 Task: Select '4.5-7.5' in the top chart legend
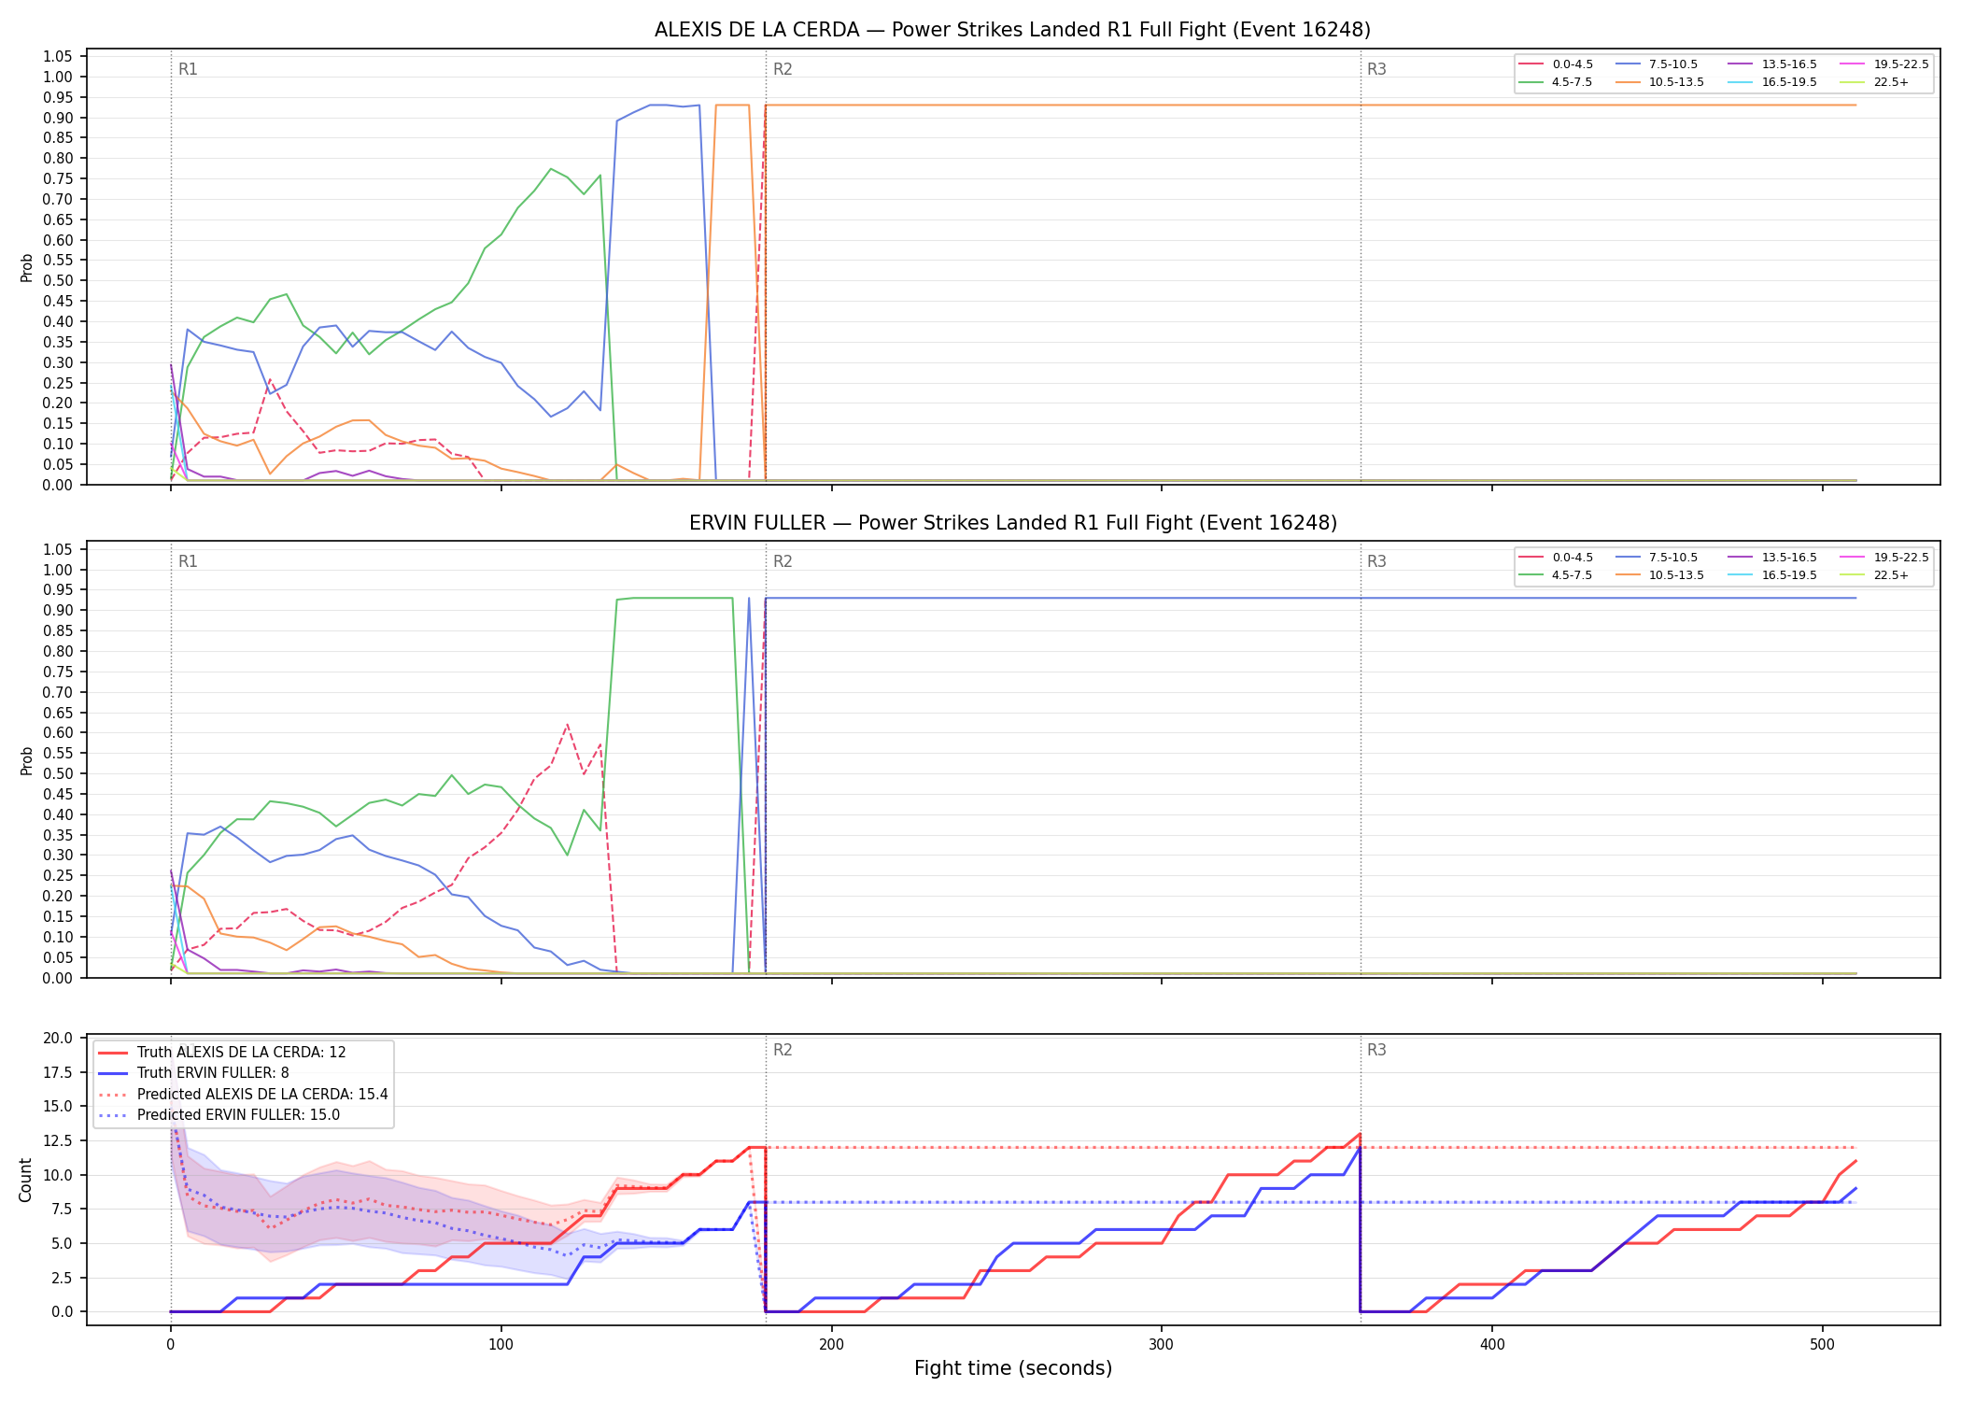pyautogui.click(x=1556, y=82)
